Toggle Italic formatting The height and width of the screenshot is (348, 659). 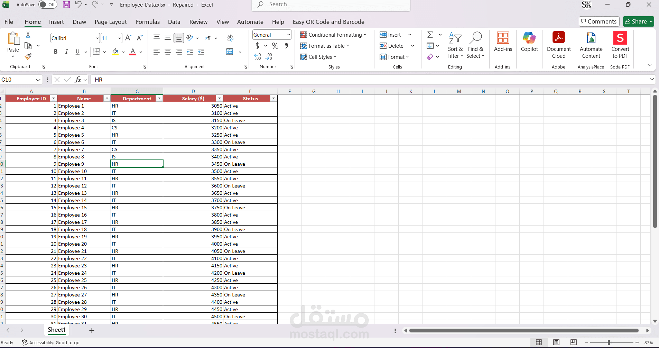[67, 52]
